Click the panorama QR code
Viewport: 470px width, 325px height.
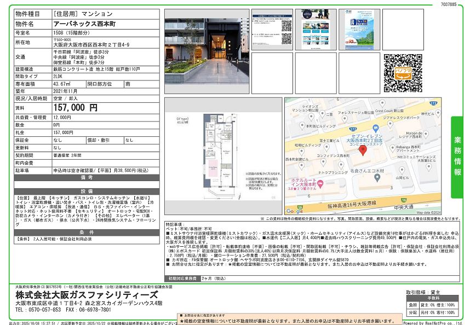tap(402, 73)
